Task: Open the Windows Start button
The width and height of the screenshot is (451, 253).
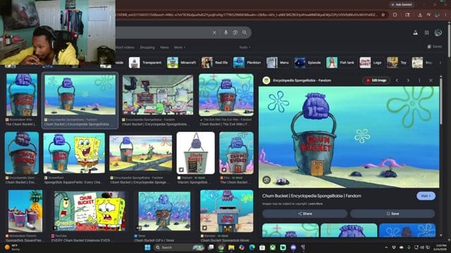Action: 147,247
